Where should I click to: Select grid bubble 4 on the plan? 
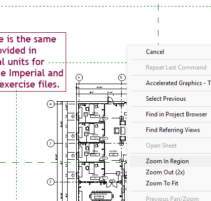pyautogui.click(x=50, y=104)
